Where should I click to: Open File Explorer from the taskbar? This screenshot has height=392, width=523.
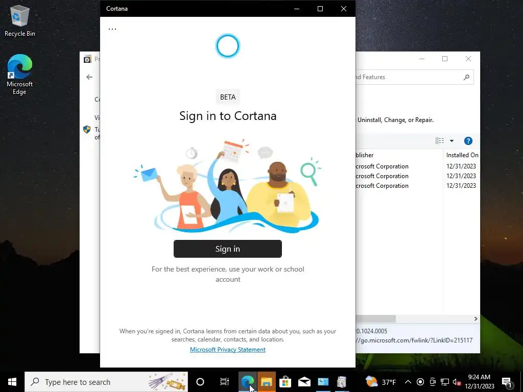click(x=266, y=382)
